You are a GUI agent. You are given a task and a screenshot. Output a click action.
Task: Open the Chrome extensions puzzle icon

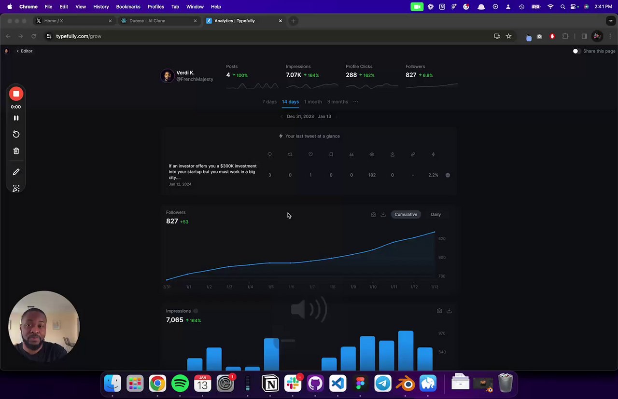(565, 36)
